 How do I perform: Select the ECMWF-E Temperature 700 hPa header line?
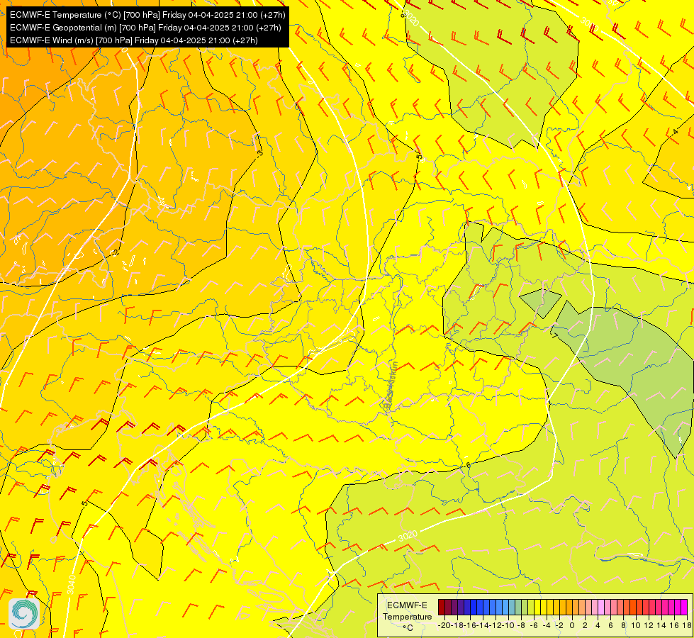tap(147, 15)
